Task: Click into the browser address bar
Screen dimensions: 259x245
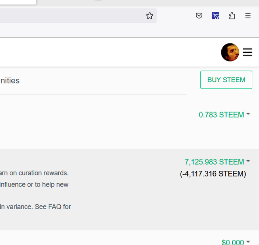Action: tap(78, 15)
